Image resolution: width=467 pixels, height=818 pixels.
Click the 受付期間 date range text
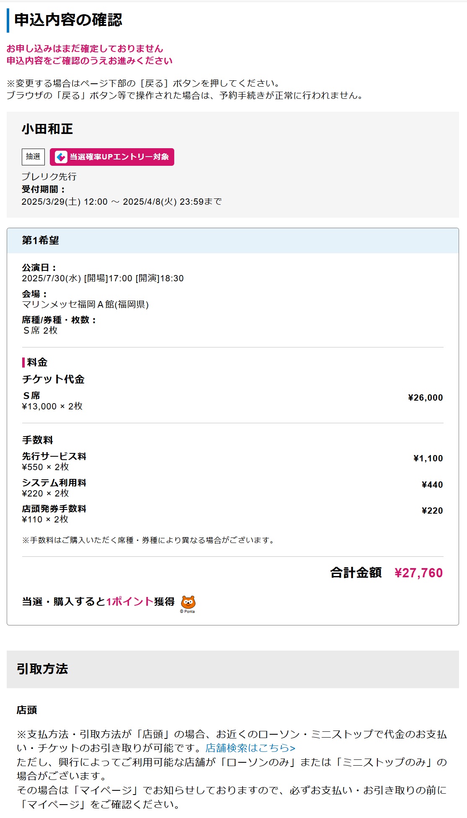click(121, 202)
